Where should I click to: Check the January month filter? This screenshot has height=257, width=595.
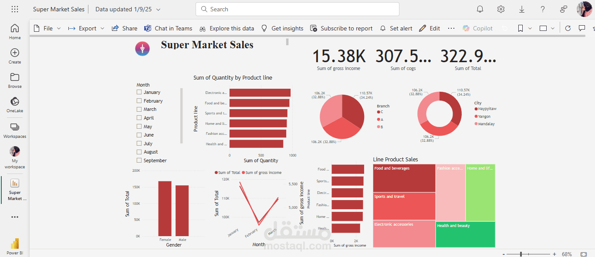(139, 92)
